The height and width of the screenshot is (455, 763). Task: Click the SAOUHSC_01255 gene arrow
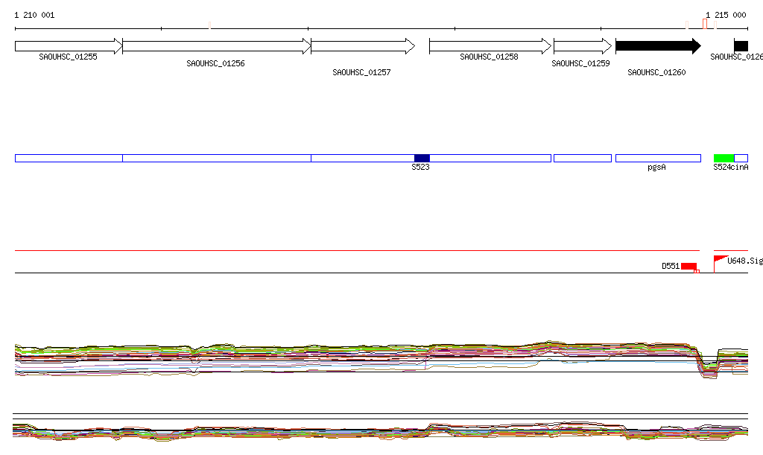tap(68, 46)
